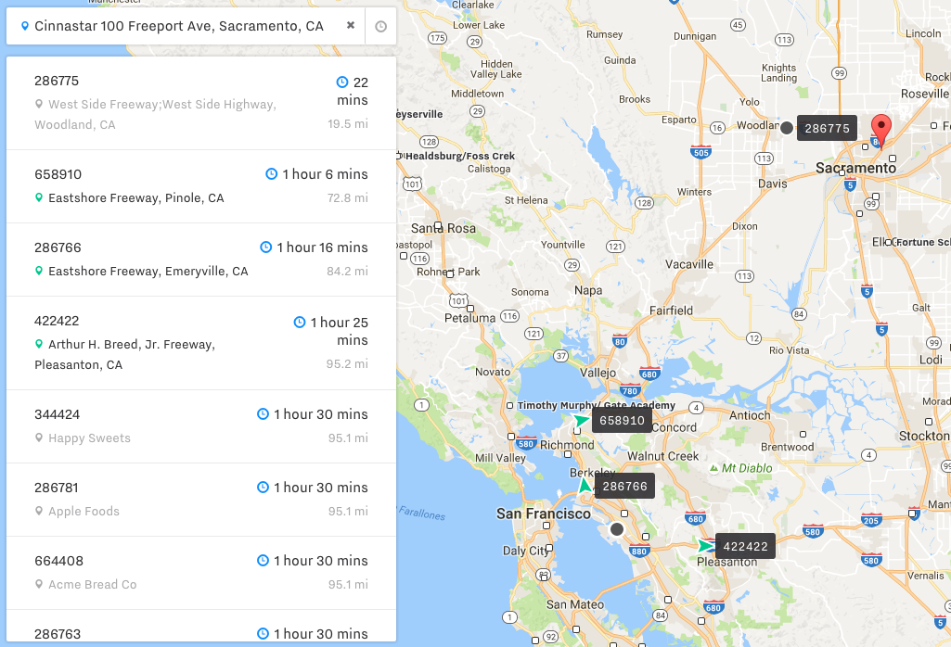The height and width of the screenshot is (647, 951).
Task: Click the location pin icon in search box
Action: click(x=24, y=27)
